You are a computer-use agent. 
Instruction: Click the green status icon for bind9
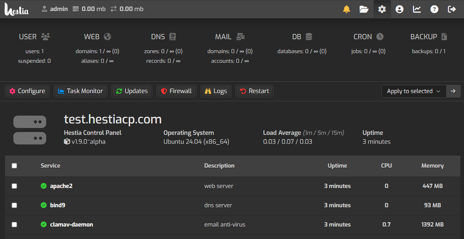(43, 205)
